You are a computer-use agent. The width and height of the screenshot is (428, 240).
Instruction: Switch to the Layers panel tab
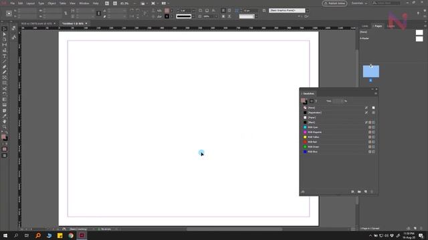point(391,26)
